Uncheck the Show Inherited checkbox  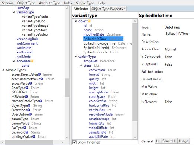tap(74, 142)
